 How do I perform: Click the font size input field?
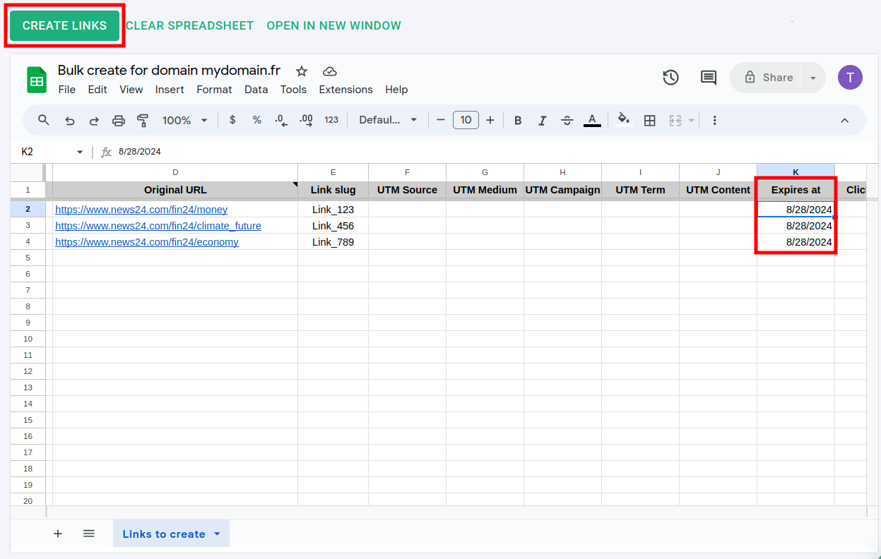[x=466, y=120]
